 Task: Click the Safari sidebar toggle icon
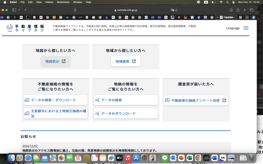coord(14,10)
